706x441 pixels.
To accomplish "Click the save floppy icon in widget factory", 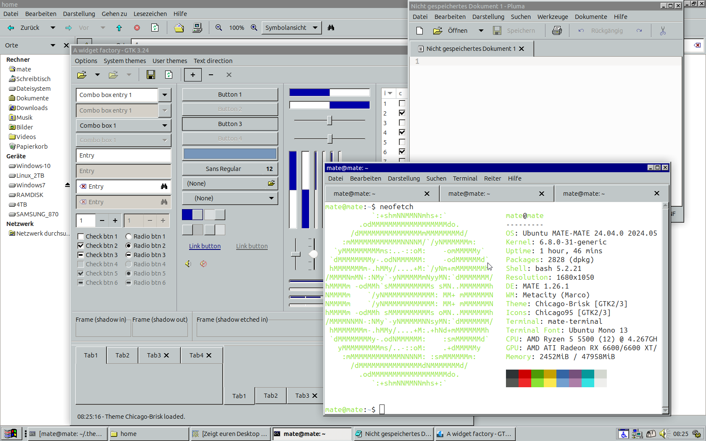I will click(151, 75).
